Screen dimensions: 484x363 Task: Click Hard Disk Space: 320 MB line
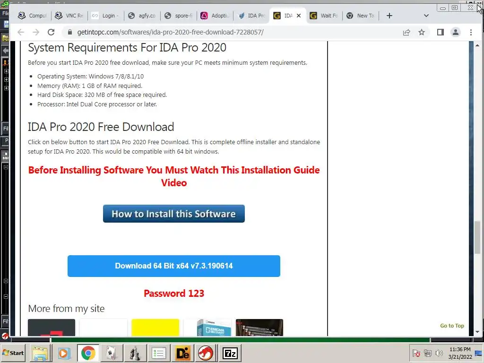(x=102, y=95)
